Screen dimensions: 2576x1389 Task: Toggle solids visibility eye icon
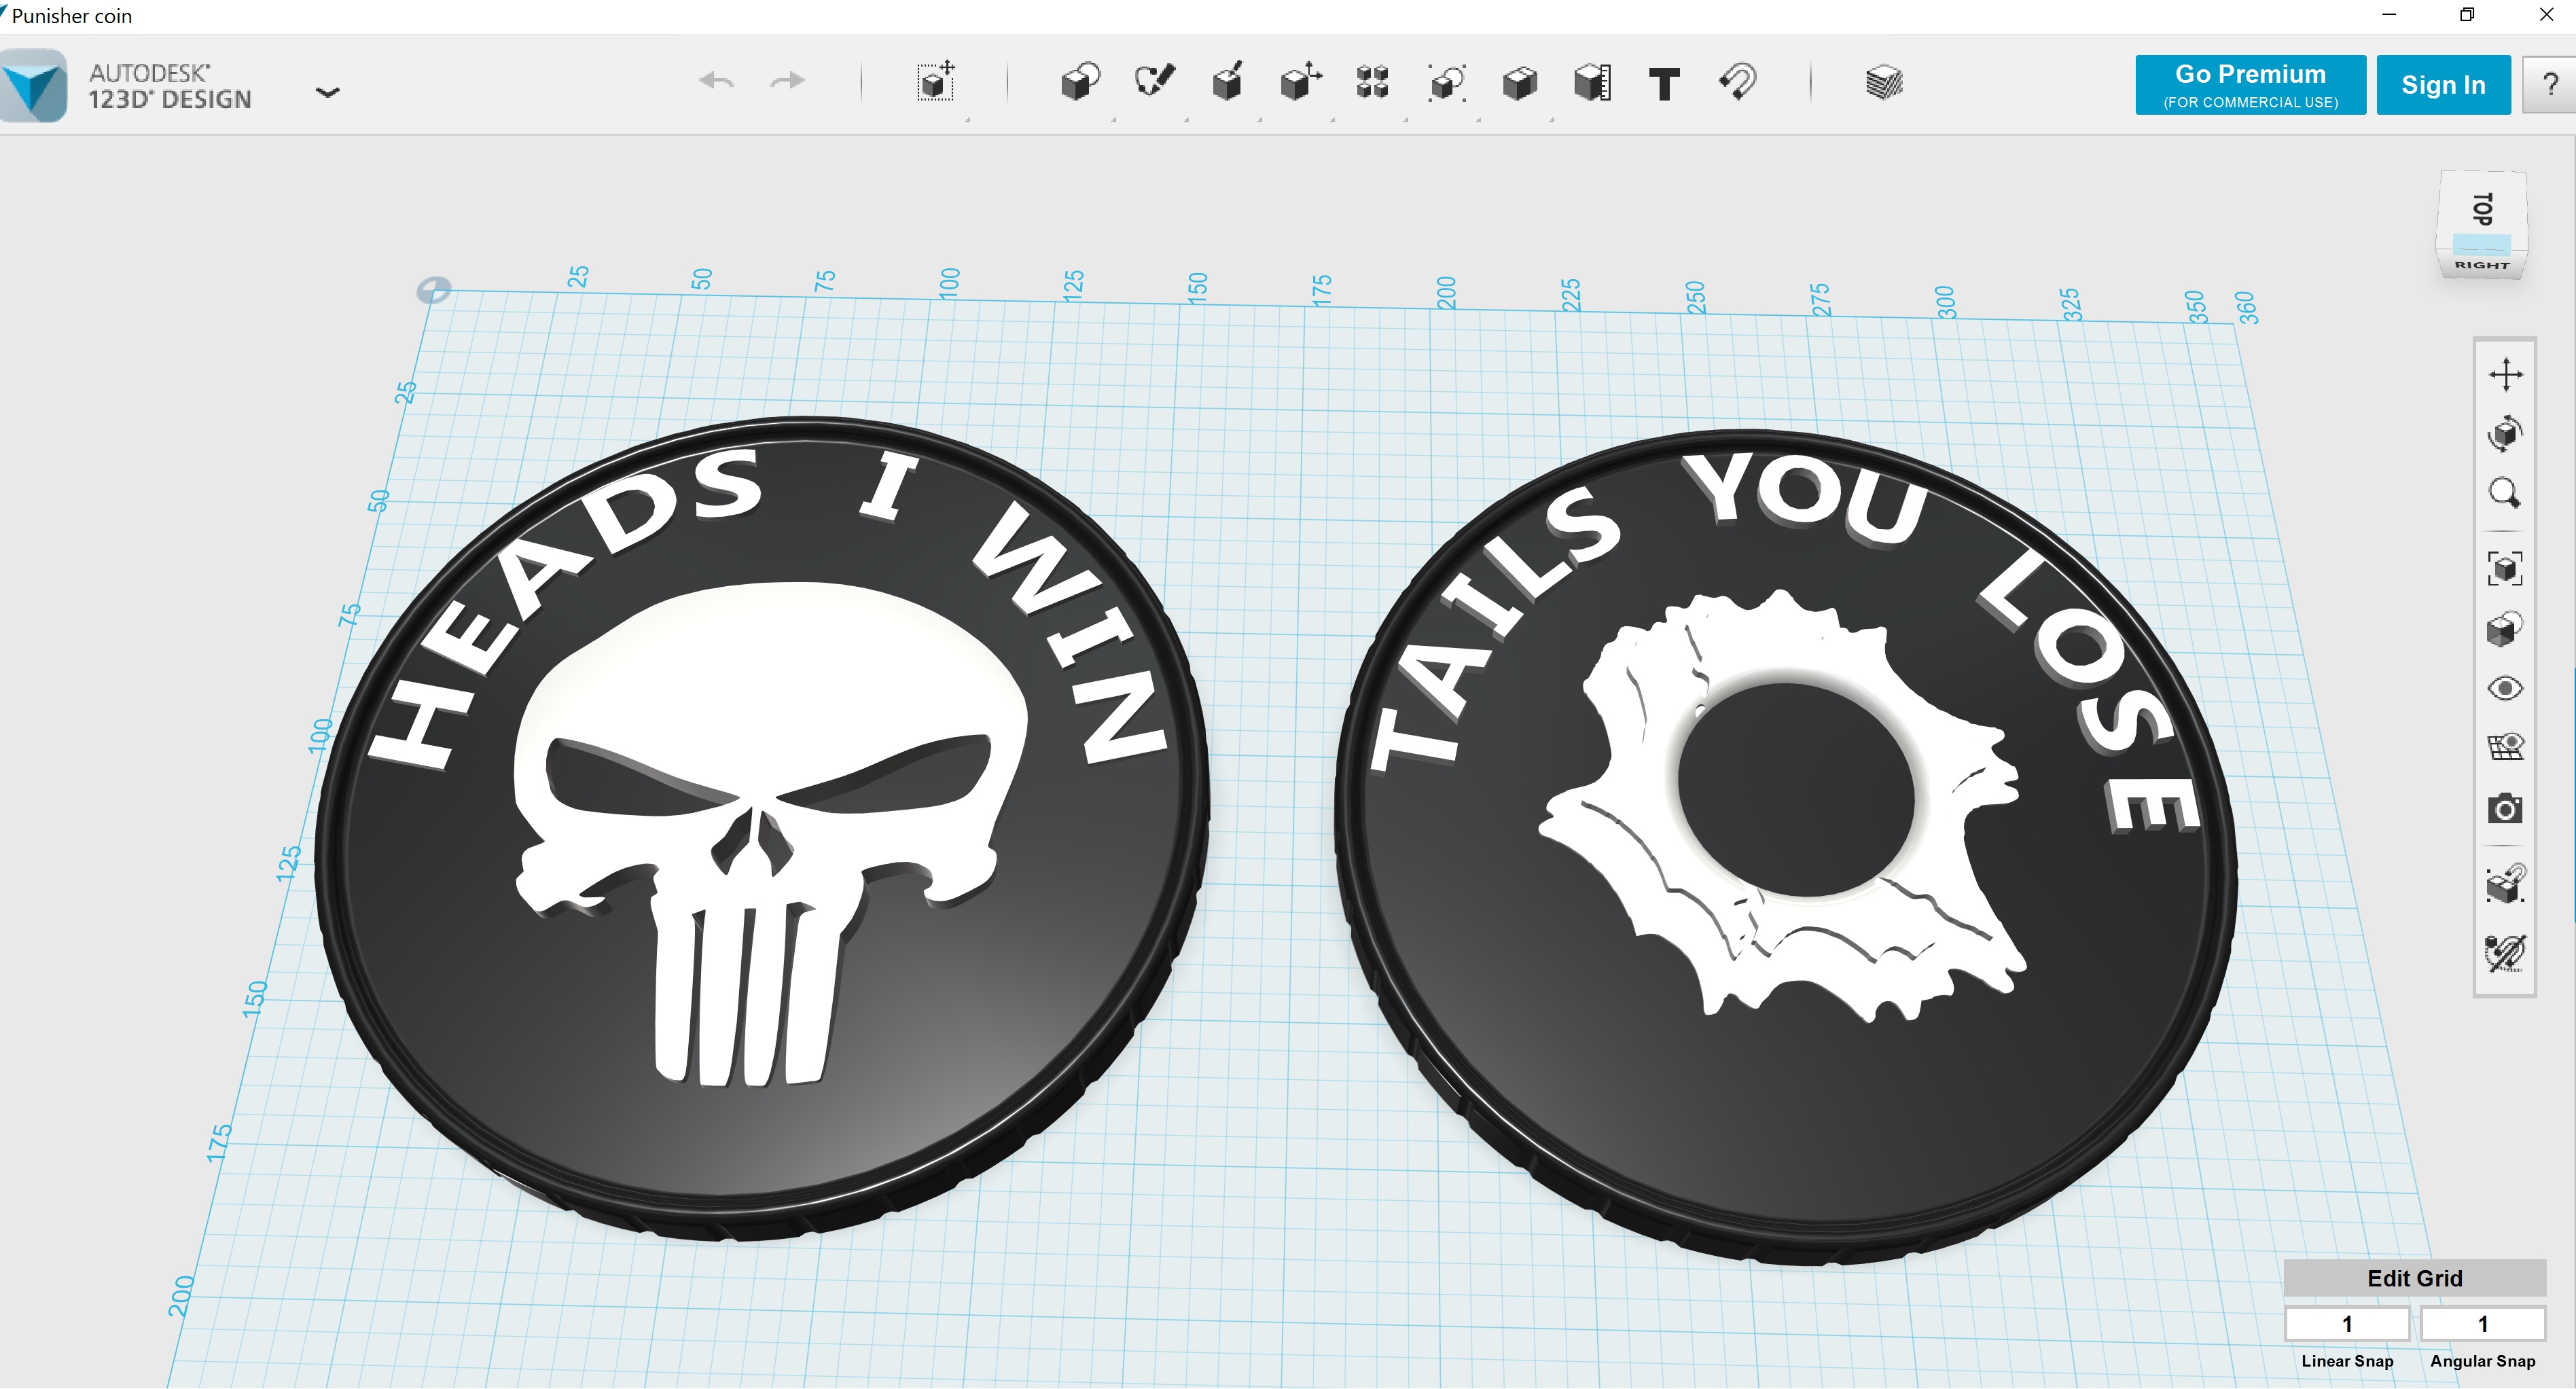[x=2505, y=688]
